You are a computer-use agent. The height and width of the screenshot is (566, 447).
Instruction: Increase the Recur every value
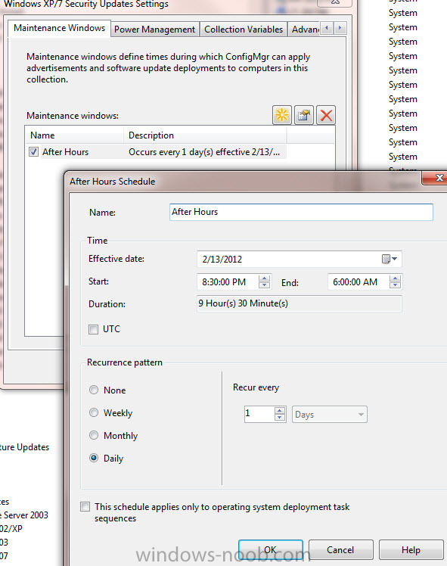click(280, 410)
